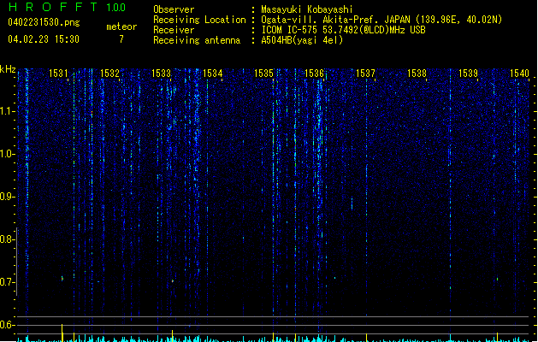Click the name Masayuki Kobayashi
Screen dimensions: 538x342
307,9
